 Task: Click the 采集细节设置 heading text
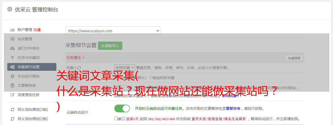pyautogui.click(x=81, y=45)
